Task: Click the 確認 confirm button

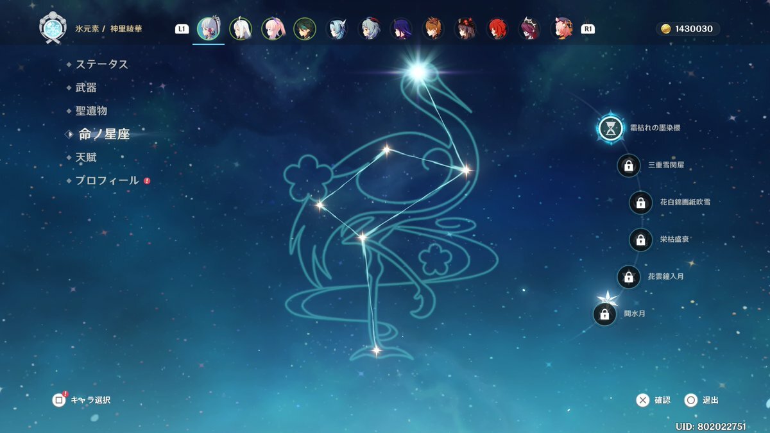Action: pos(654,400)
